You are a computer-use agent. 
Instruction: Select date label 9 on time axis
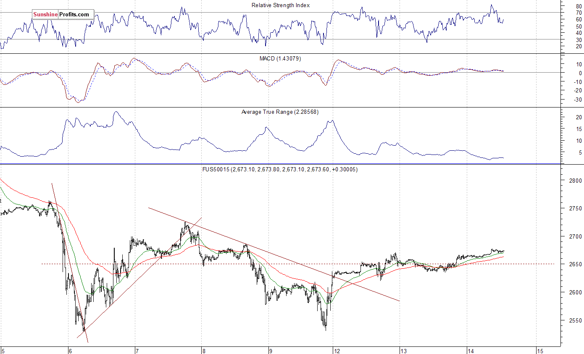(271, 351)
